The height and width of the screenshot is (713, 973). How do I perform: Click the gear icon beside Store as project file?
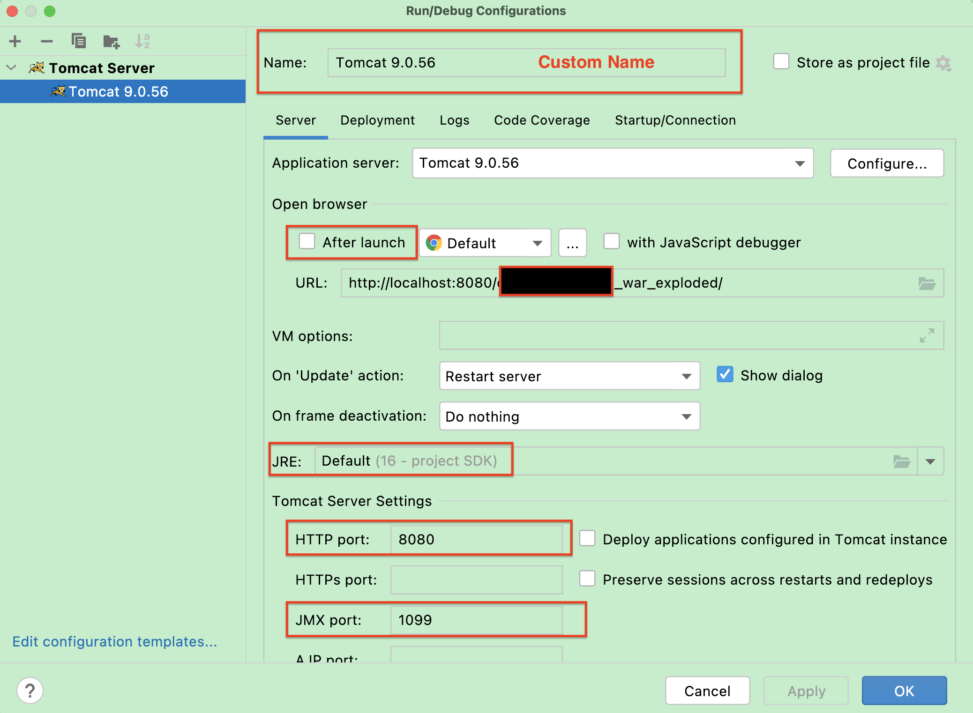(943, 63)
